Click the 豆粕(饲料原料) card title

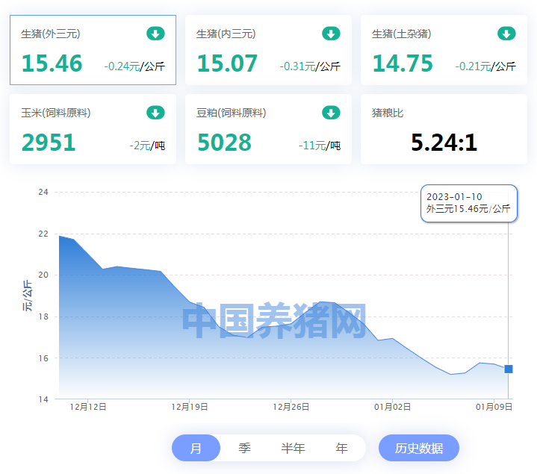(x=232, y=113)
